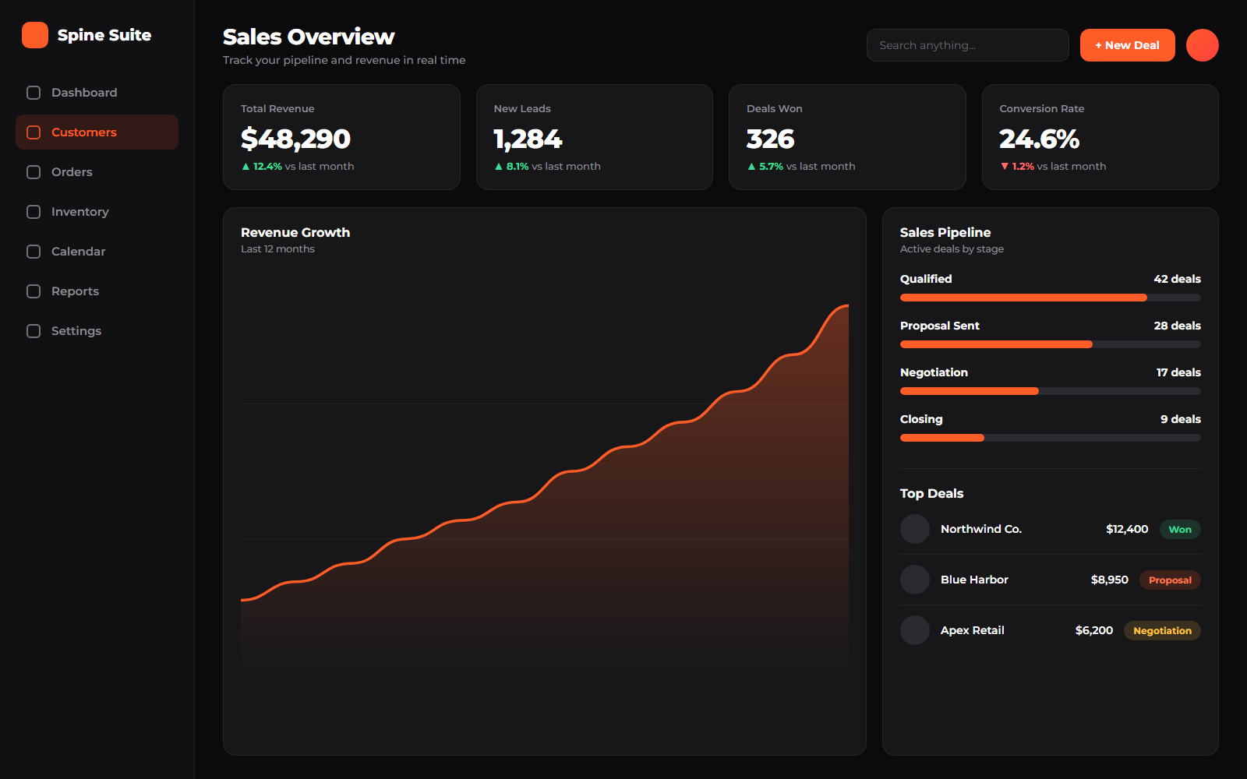Click the Closing pipeline progress bar
The height and width of the screenshot is (779, 1247).
click(1051, 438)
